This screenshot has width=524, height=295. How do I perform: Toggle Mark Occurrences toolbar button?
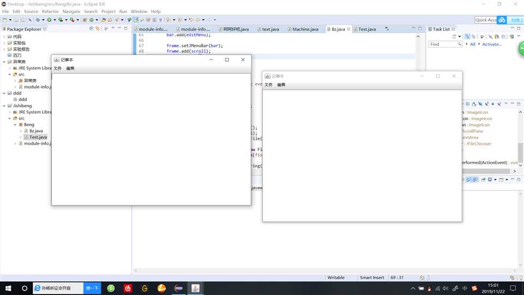click(x=136, y=20)
